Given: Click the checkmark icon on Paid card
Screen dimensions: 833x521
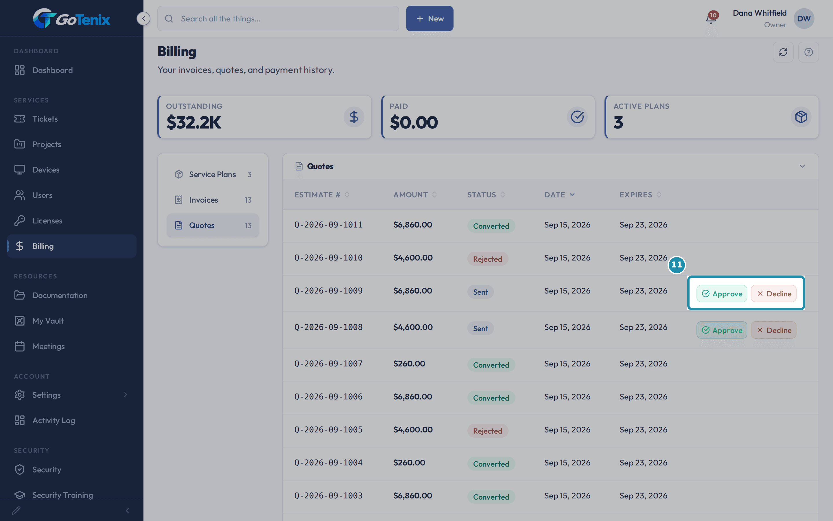Looking at the screenshot, I should tap(577, 117).
